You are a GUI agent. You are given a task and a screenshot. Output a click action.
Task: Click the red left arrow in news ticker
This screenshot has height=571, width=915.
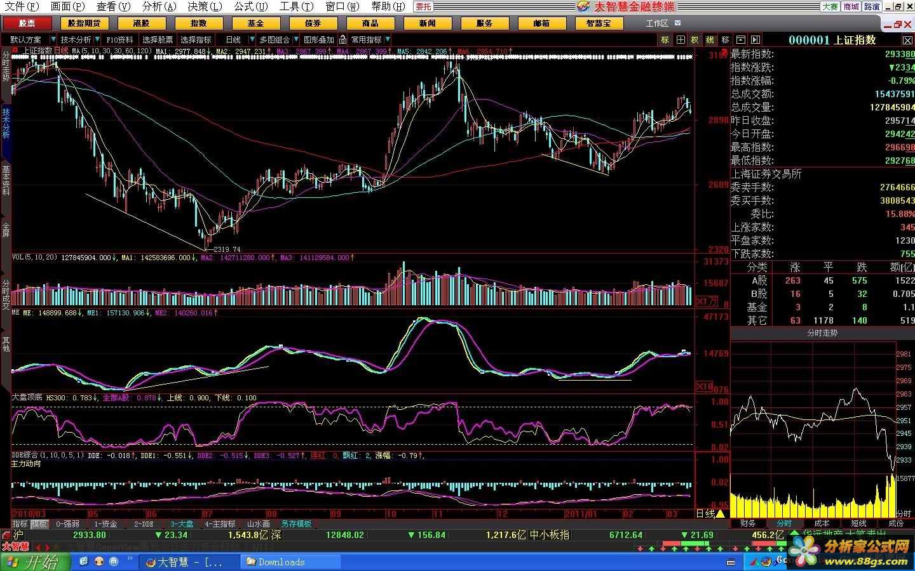coord(38,547)
